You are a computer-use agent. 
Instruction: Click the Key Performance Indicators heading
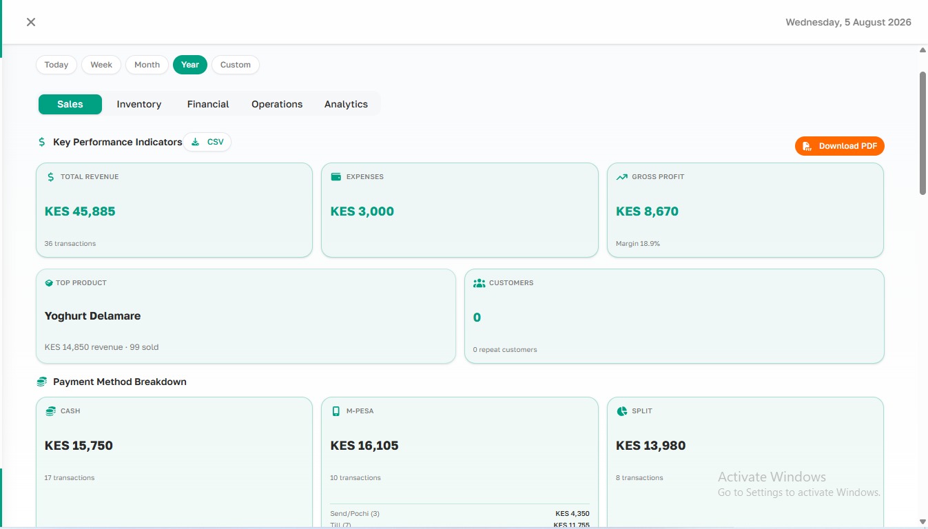118,142
